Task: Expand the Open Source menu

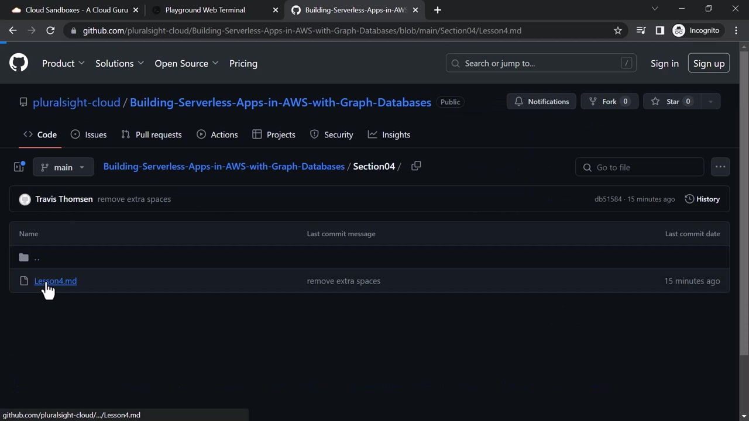Action: tap(186, 63)
